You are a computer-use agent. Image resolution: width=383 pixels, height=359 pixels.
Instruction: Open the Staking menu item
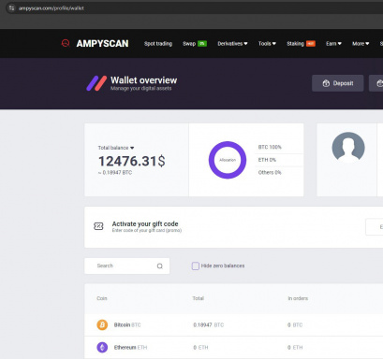click(x=295, y=44)
